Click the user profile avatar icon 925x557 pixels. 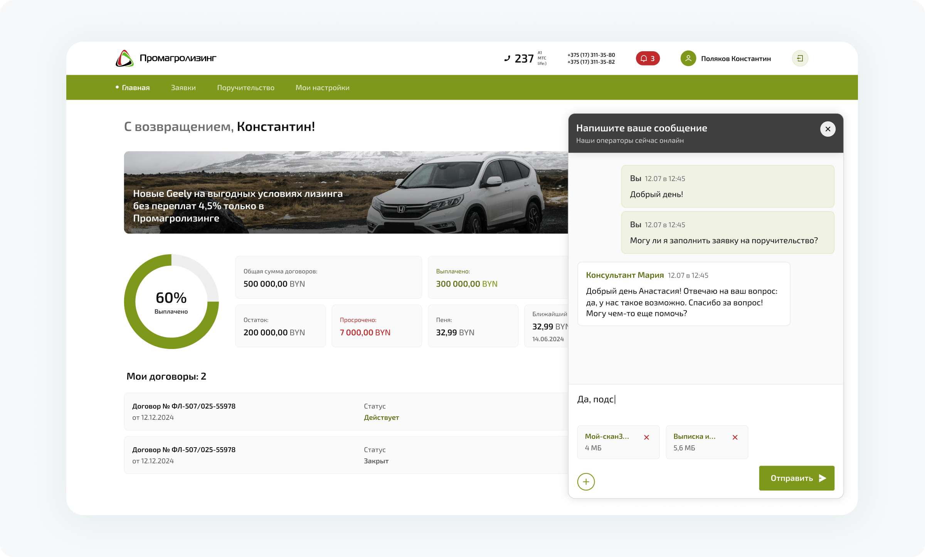688,58
